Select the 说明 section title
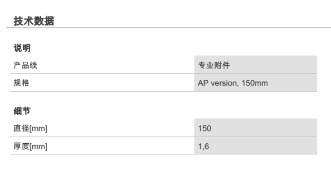The width and height of the screenshot is (331, 194). point(21,48)
